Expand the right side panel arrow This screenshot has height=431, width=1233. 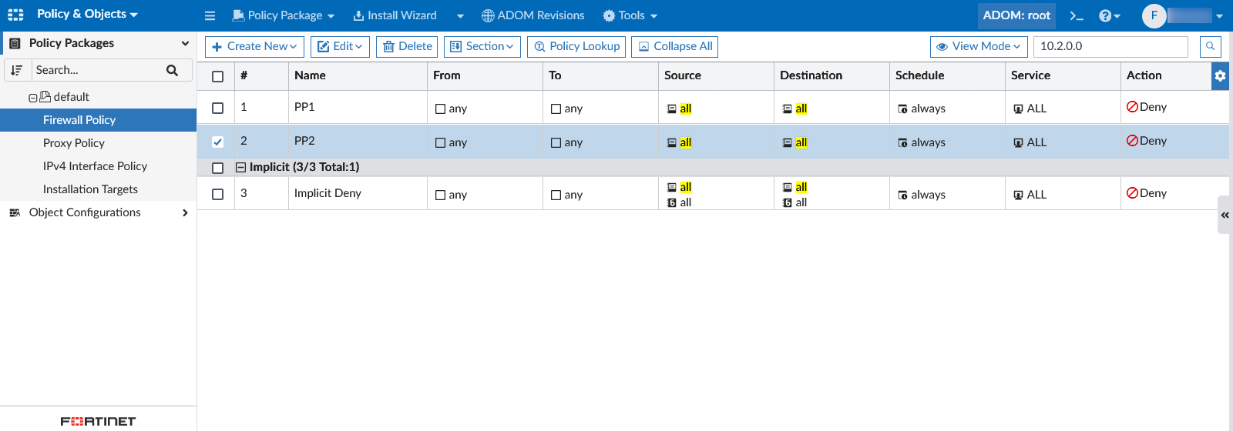click(1225, 215)
